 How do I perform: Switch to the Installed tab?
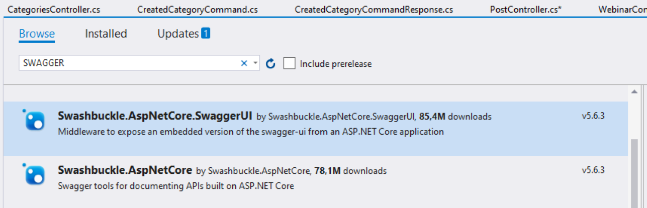106,34
